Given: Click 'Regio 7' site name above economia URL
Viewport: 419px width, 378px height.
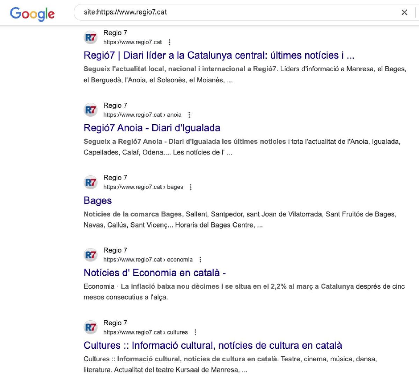Looking at the screenshot, I should 115,250.
